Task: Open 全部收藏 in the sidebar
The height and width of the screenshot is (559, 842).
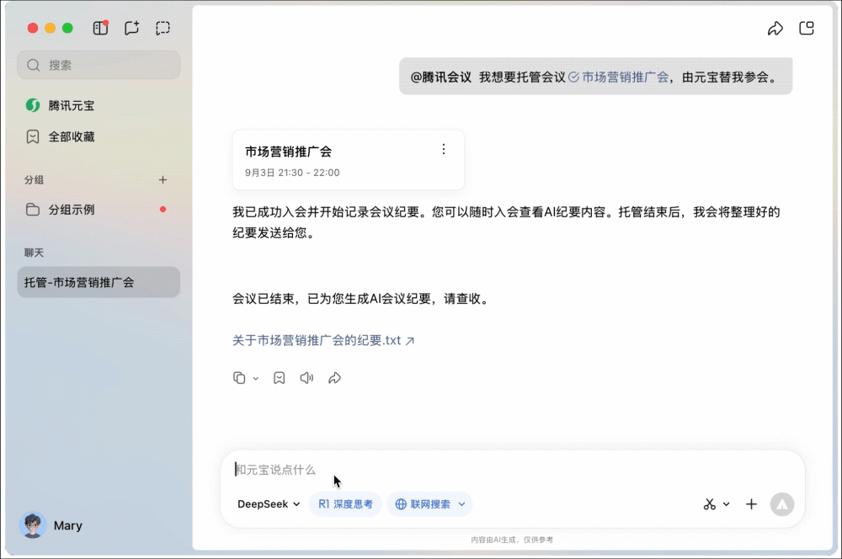Action: (x=71, y=136)
